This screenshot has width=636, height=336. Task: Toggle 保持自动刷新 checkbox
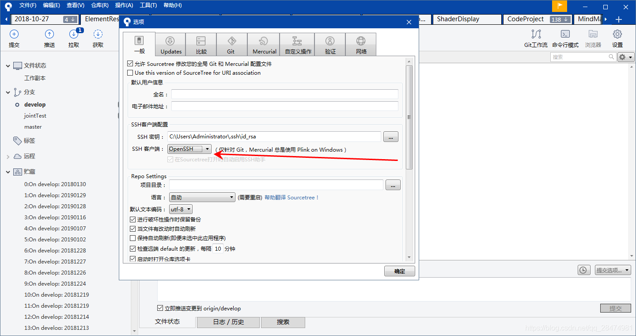coord(132,238)
